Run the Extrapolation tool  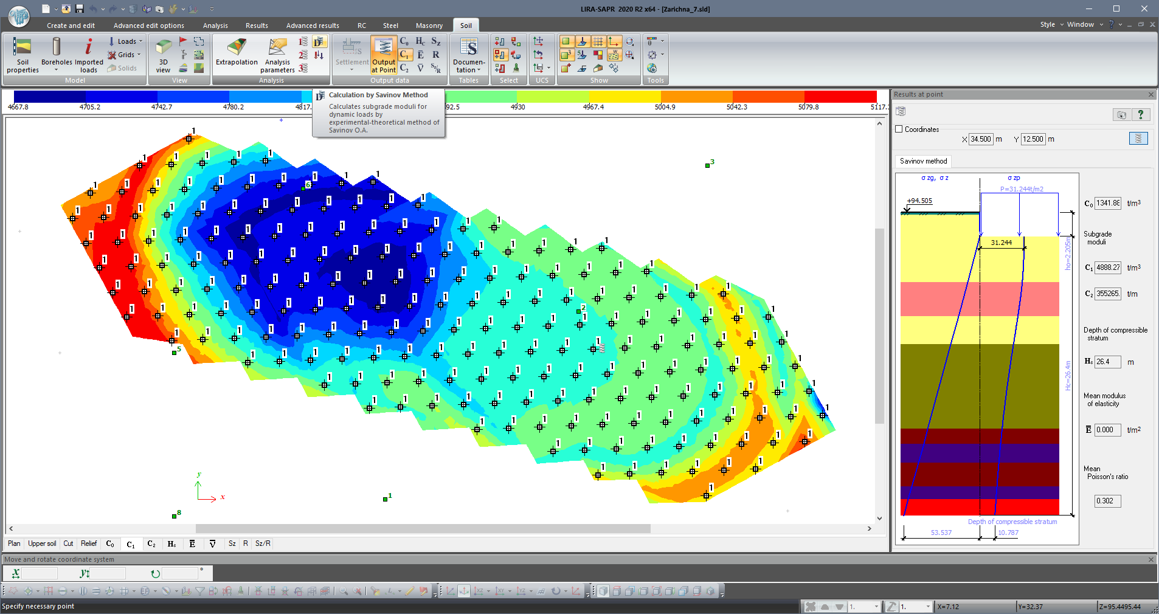point(237,52)
